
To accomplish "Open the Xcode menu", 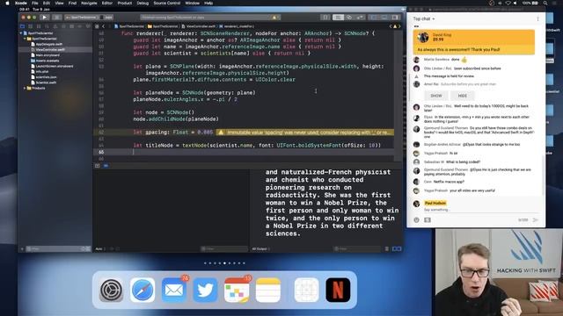I will (20, 3).
